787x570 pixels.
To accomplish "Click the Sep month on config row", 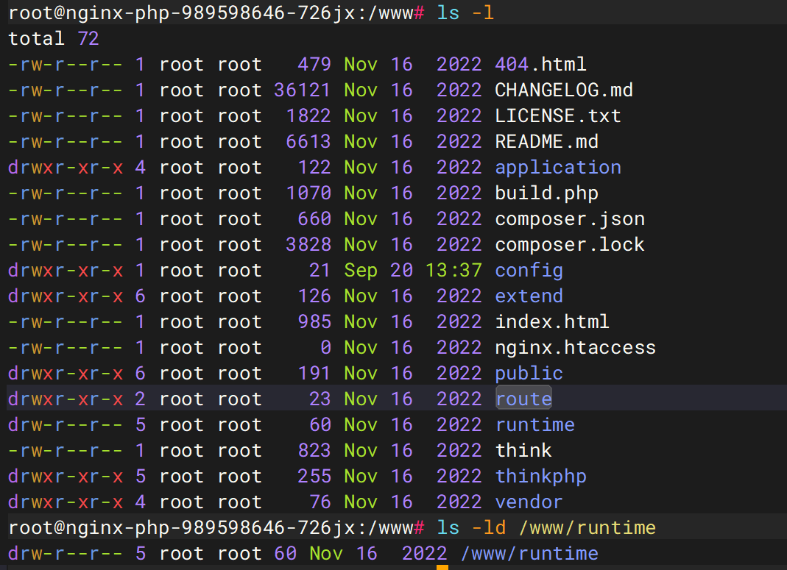I will 361,271.
